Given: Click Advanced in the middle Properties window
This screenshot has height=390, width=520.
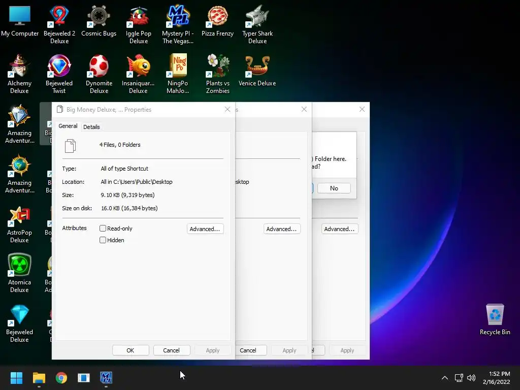Looking at the screenshot, I should 282,229.
